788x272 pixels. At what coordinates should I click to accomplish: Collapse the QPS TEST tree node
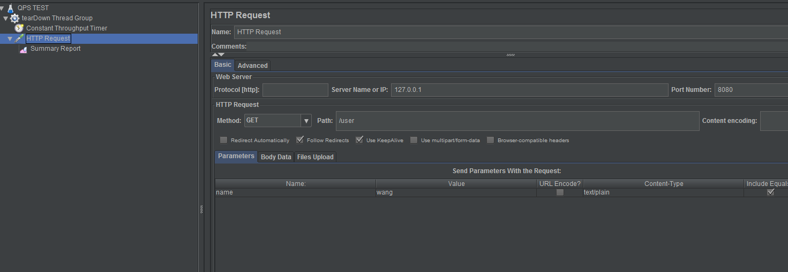[x=2, y=8]
